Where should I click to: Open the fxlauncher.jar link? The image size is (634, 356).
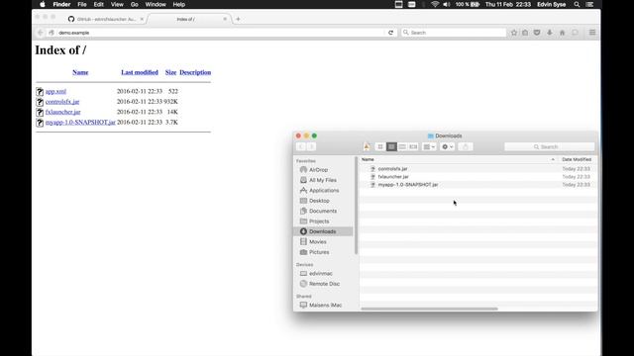(x=63, y=112)
